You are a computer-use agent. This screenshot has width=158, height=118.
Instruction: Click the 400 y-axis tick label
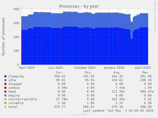click(16, 9)
